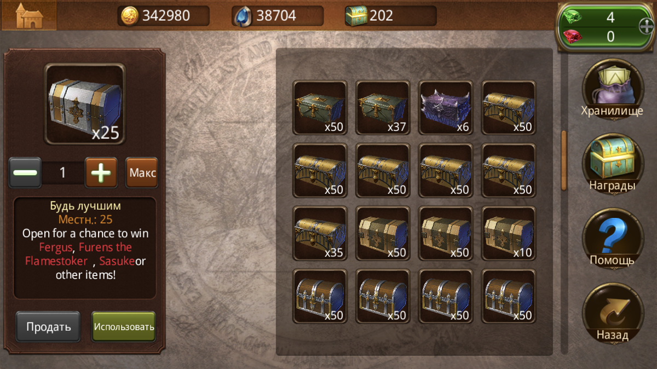The width and height of the screenshot is (657, 369).
Task: Open Помощь question mark help
Action: click(612, 238)
